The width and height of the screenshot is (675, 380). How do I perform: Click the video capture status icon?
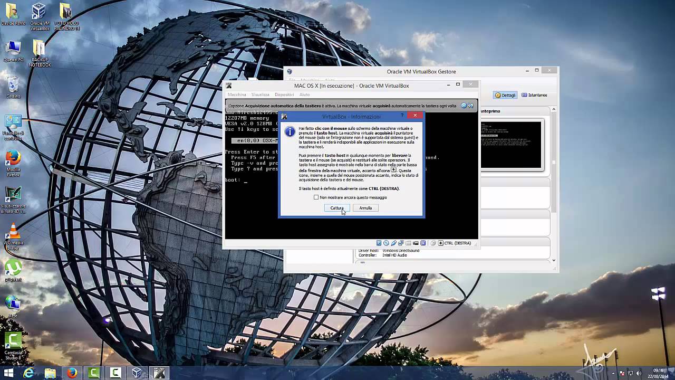pos(416,243)
